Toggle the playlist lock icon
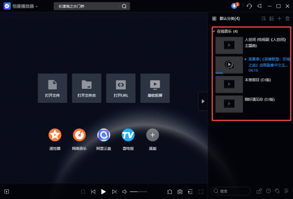The image size is (293, 199). pos(259,191)
